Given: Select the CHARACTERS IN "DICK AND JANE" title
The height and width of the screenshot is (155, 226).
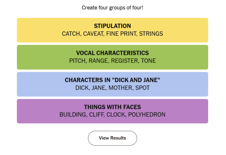Looking at the screenshot, I should [112, 80].
